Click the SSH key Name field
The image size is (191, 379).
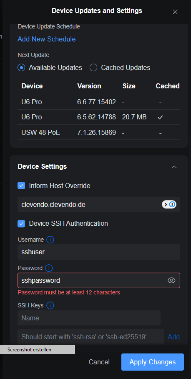pyautogui.click(x=89, y=318)
